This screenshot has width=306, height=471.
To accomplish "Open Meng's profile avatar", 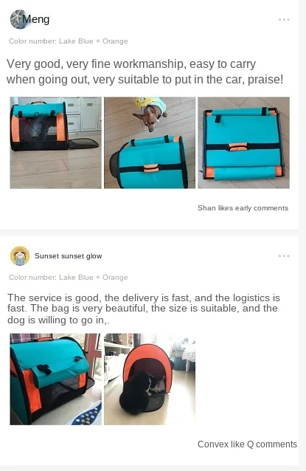I will [19, 19].
